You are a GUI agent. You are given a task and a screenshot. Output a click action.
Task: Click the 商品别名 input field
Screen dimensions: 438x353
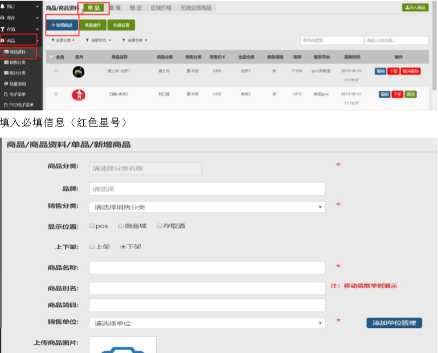(x=207, y=288)
